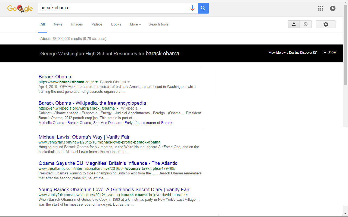Open dropdown arrow beside Wikipedia URL
The image size is (348, 217).
tap(117, 108)
